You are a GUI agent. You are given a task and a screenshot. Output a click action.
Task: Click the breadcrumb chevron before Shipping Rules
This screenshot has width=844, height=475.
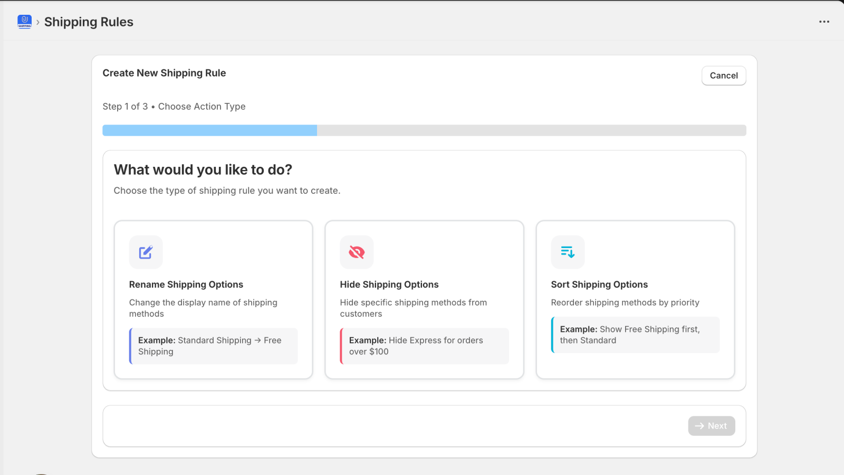coord(38,22)
